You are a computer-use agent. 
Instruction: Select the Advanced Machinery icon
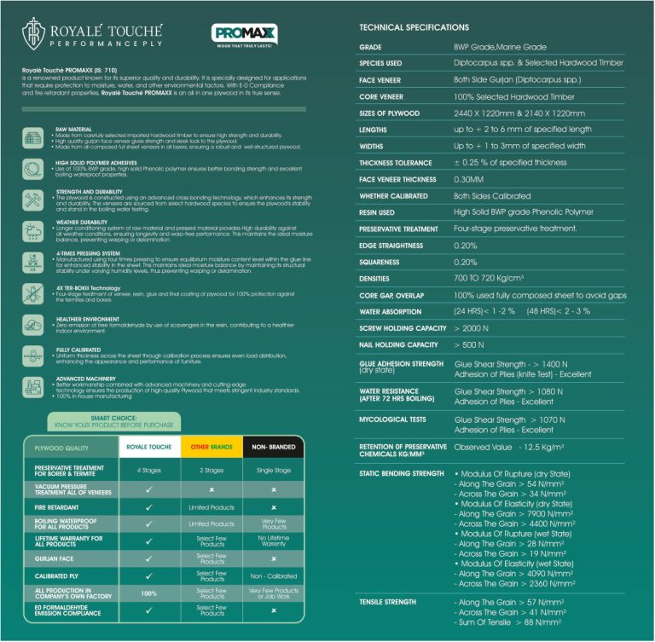point(33,387)
